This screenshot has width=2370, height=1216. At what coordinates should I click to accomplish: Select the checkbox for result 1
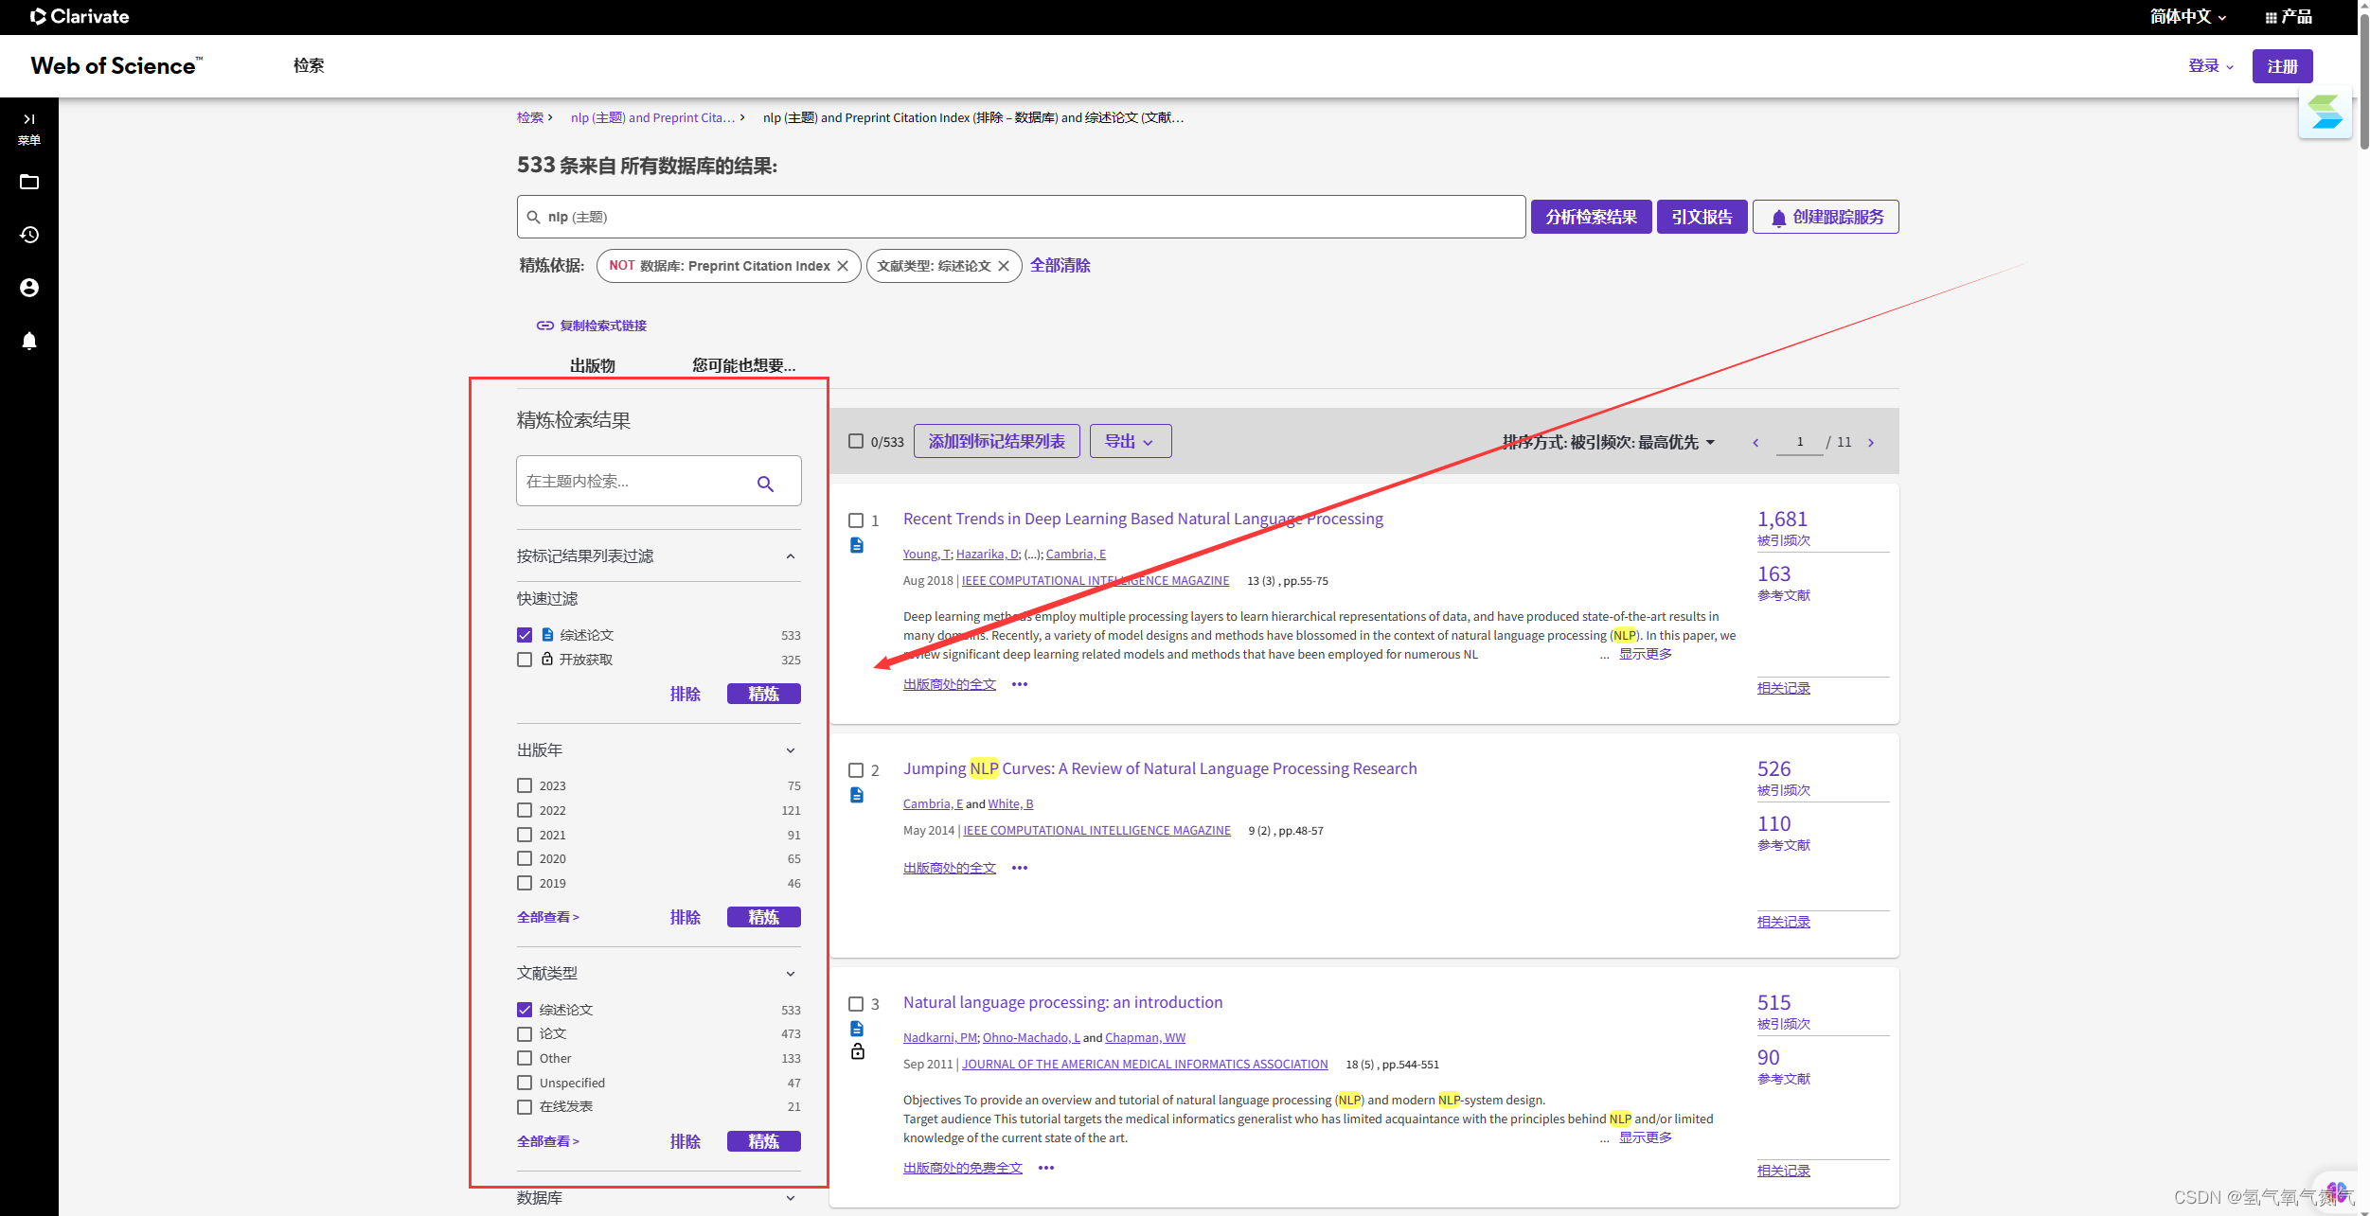tap(856, 520)
